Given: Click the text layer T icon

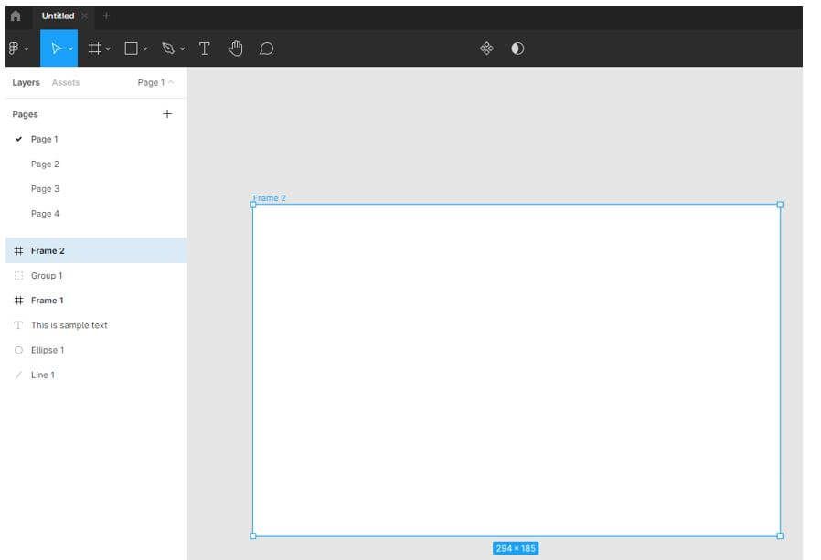Looking at the screenshot, I should pyautogui.click(x=18, y=325).
